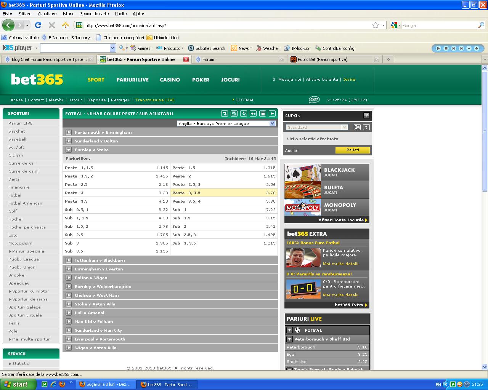Expand the Sunderland v Bolton match

pyautogui.click(x=69, y=141)
